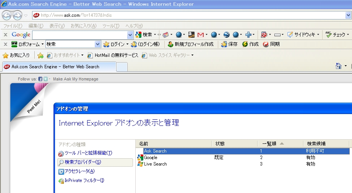352x193 pixels.
Task: Open the お気に入り favorites star button
Action: [x=16, y=55]
